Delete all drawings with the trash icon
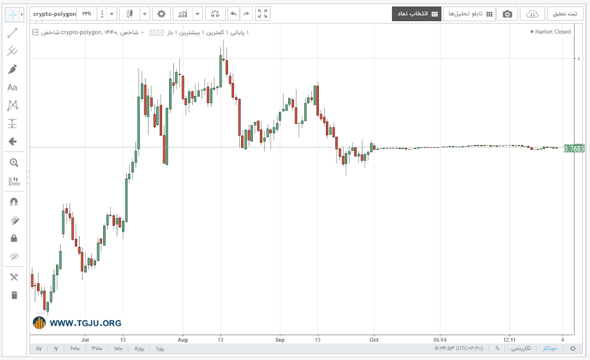Screen dimensions: 590x360 tap(14, 295)
